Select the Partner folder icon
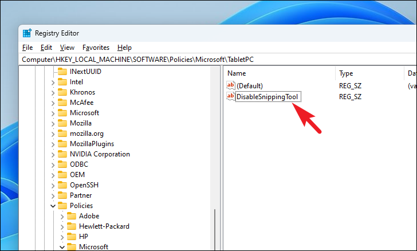This screenshot has height=251, width=417. (62, 195)
